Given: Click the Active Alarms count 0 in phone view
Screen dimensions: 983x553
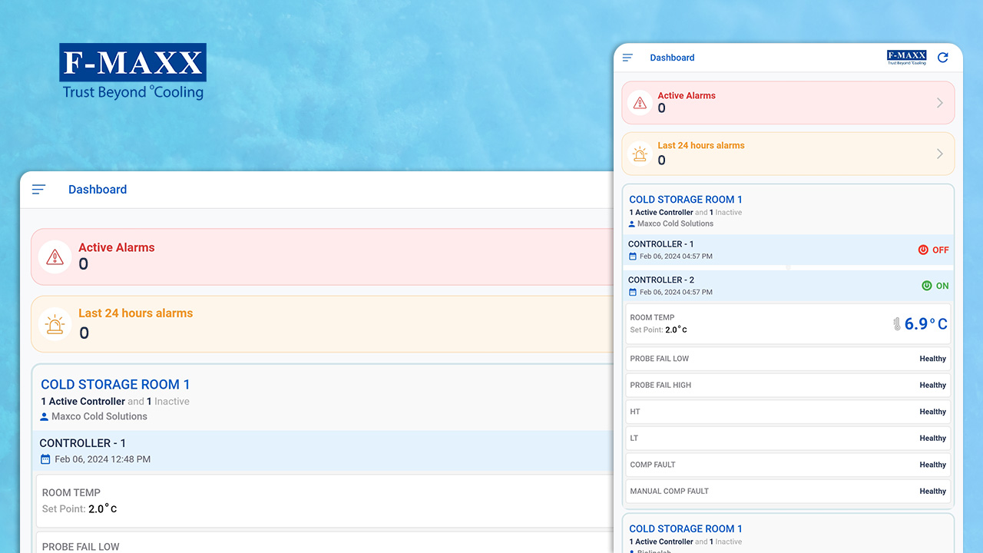Looking at the screenshot, I should (x=662, y=109).
